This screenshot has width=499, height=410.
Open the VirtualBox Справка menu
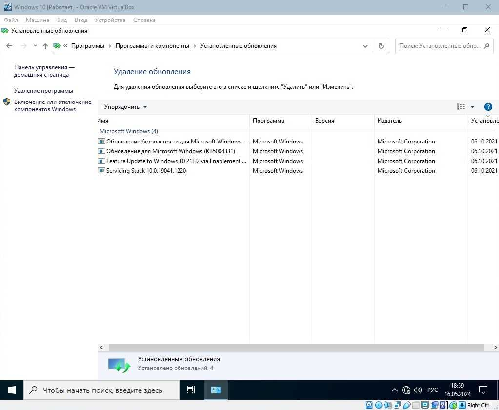[x=144, y=20]
